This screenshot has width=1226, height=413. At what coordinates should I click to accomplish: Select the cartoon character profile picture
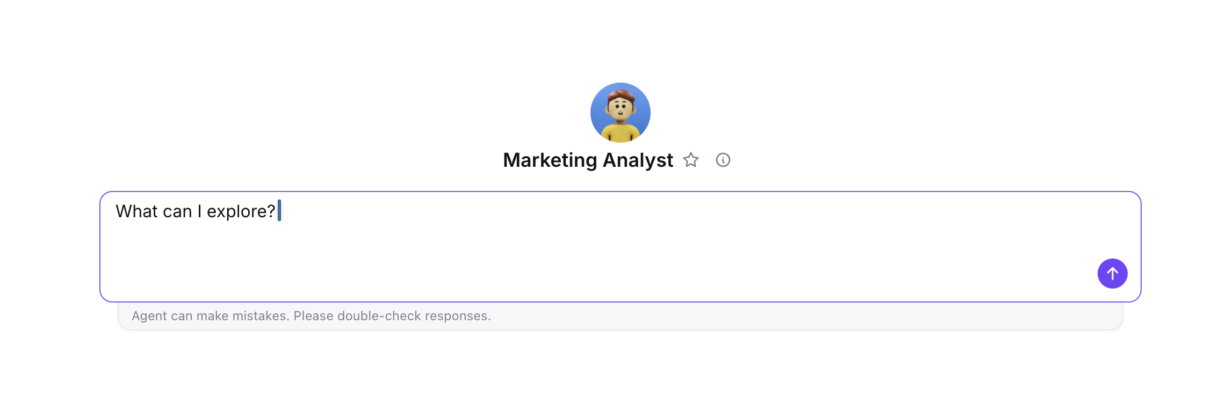[621, 113]
